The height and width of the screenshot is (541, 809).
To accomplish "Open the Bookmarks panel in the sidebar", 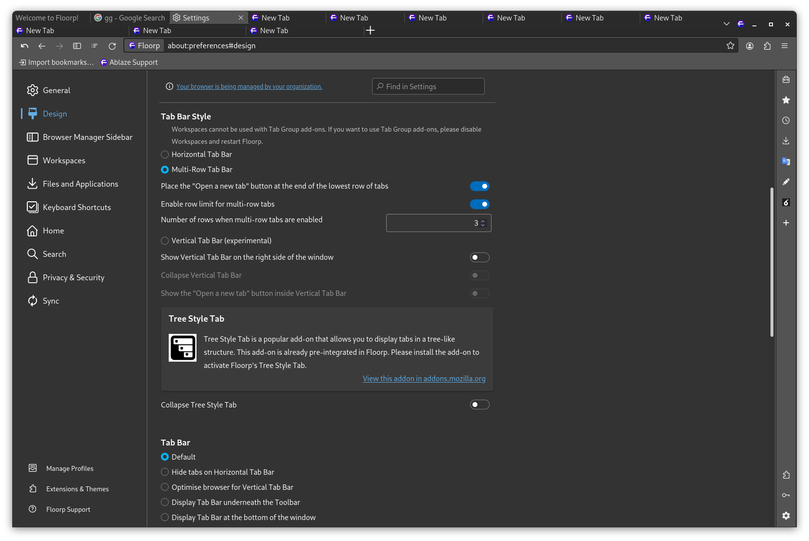I will 786,100.
